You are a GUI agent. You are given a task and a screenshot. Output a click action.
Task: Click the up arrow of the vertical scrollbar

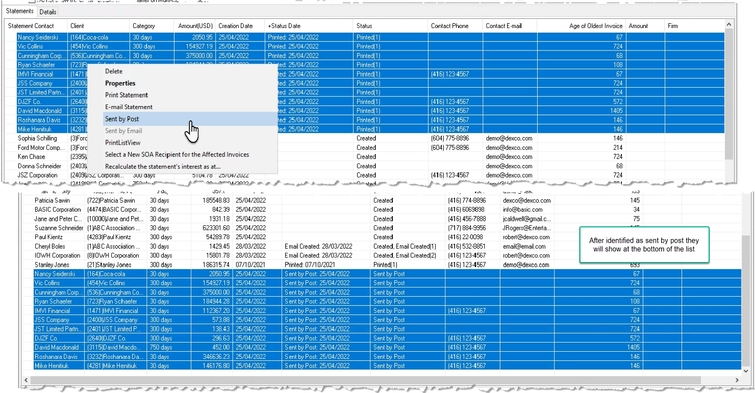coord(729,24)
